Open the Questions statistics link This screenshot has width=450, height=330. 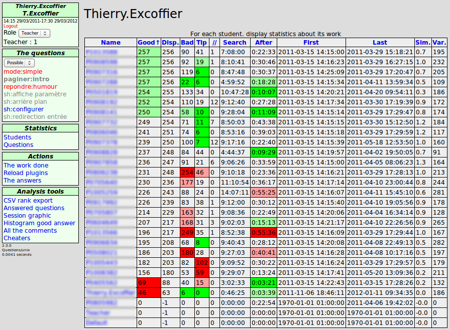pyautogui.click(x=19, y=145)
